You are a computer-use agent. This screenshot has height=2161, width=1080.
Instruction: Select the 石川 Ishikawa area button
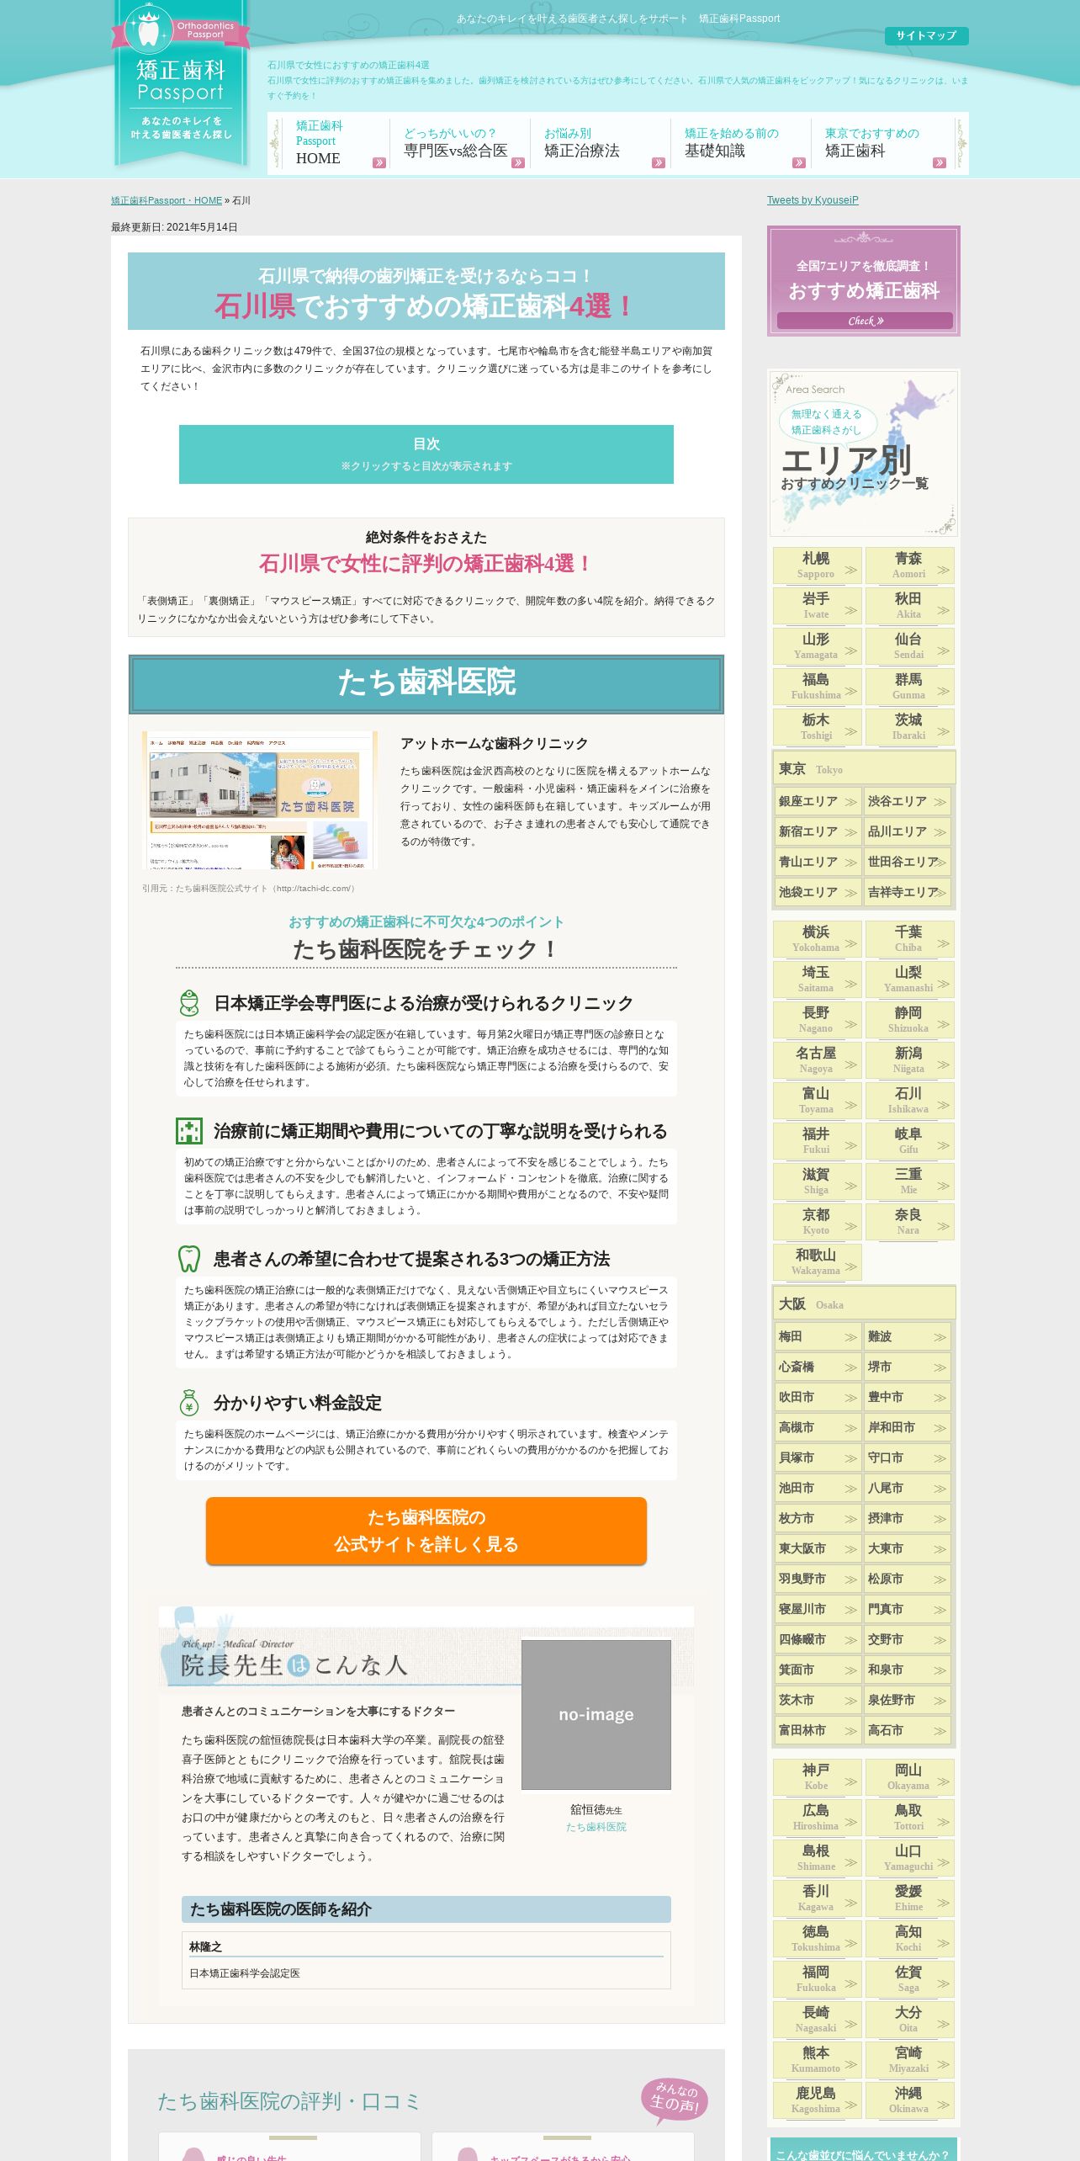[909, 1100]
